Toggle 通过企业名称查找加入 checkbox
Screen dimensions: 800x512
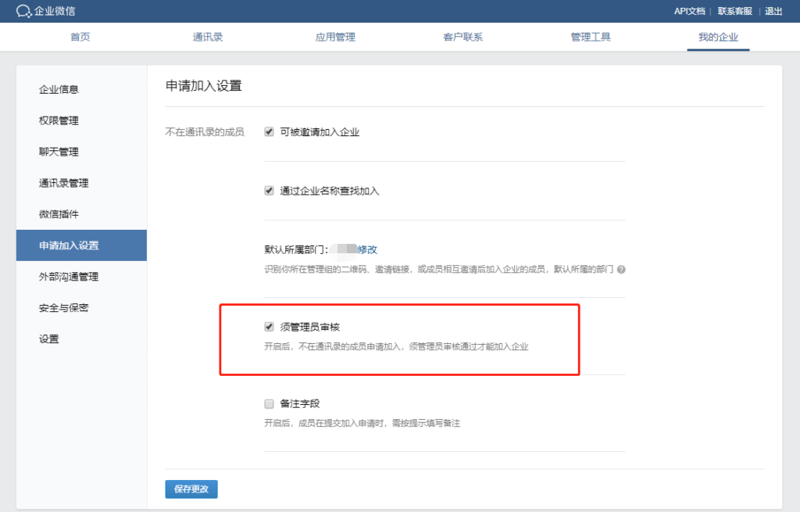[x=270, y=191]
